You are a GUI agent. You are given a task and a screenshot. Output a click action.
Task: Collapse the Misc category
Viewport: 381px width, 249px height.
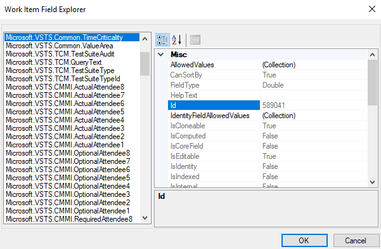(x=161, y=55)
